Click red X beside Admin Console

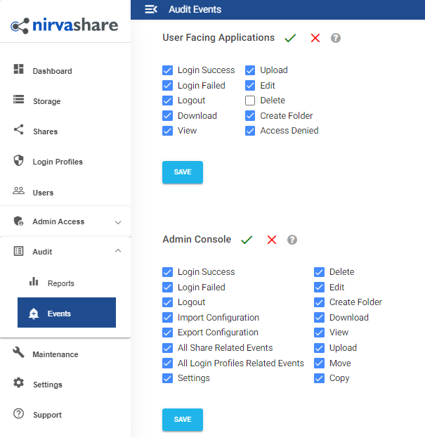tap(272, 240)
